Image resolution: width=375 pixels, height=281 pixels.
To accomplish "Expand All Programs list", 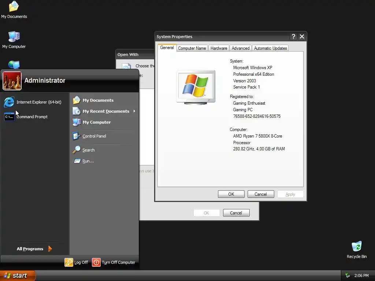I will tap(34, 249).
